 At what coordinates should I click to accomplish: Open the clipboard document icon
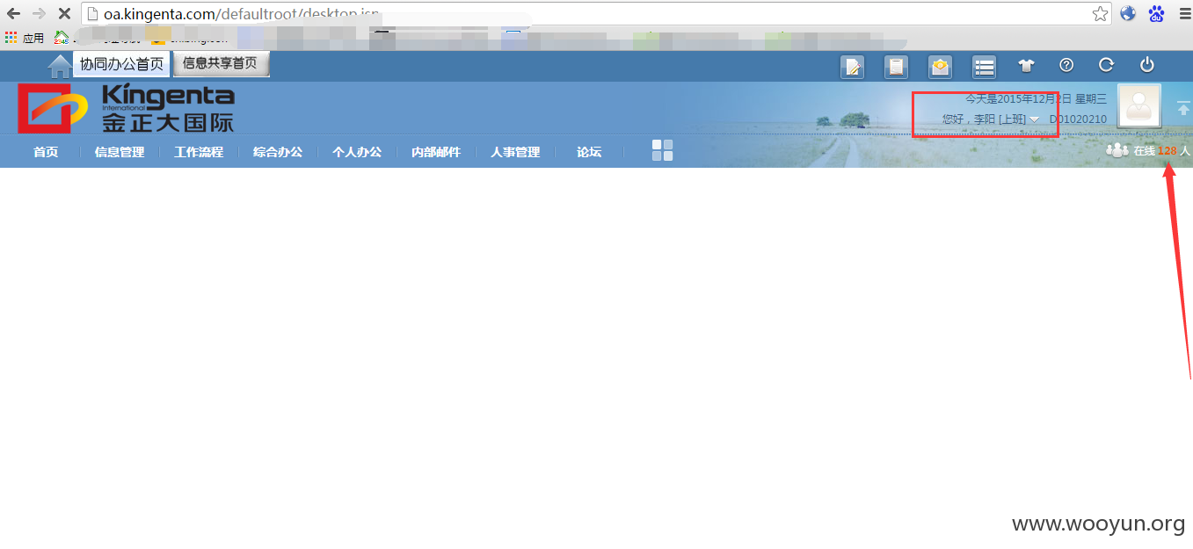click(896, 67)
